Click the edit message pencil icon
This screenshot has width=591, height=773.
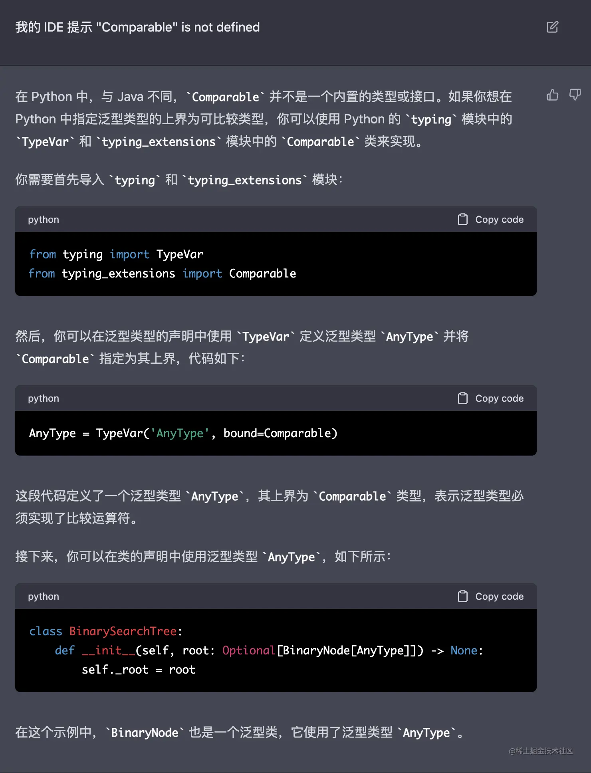tap(552, 27)
